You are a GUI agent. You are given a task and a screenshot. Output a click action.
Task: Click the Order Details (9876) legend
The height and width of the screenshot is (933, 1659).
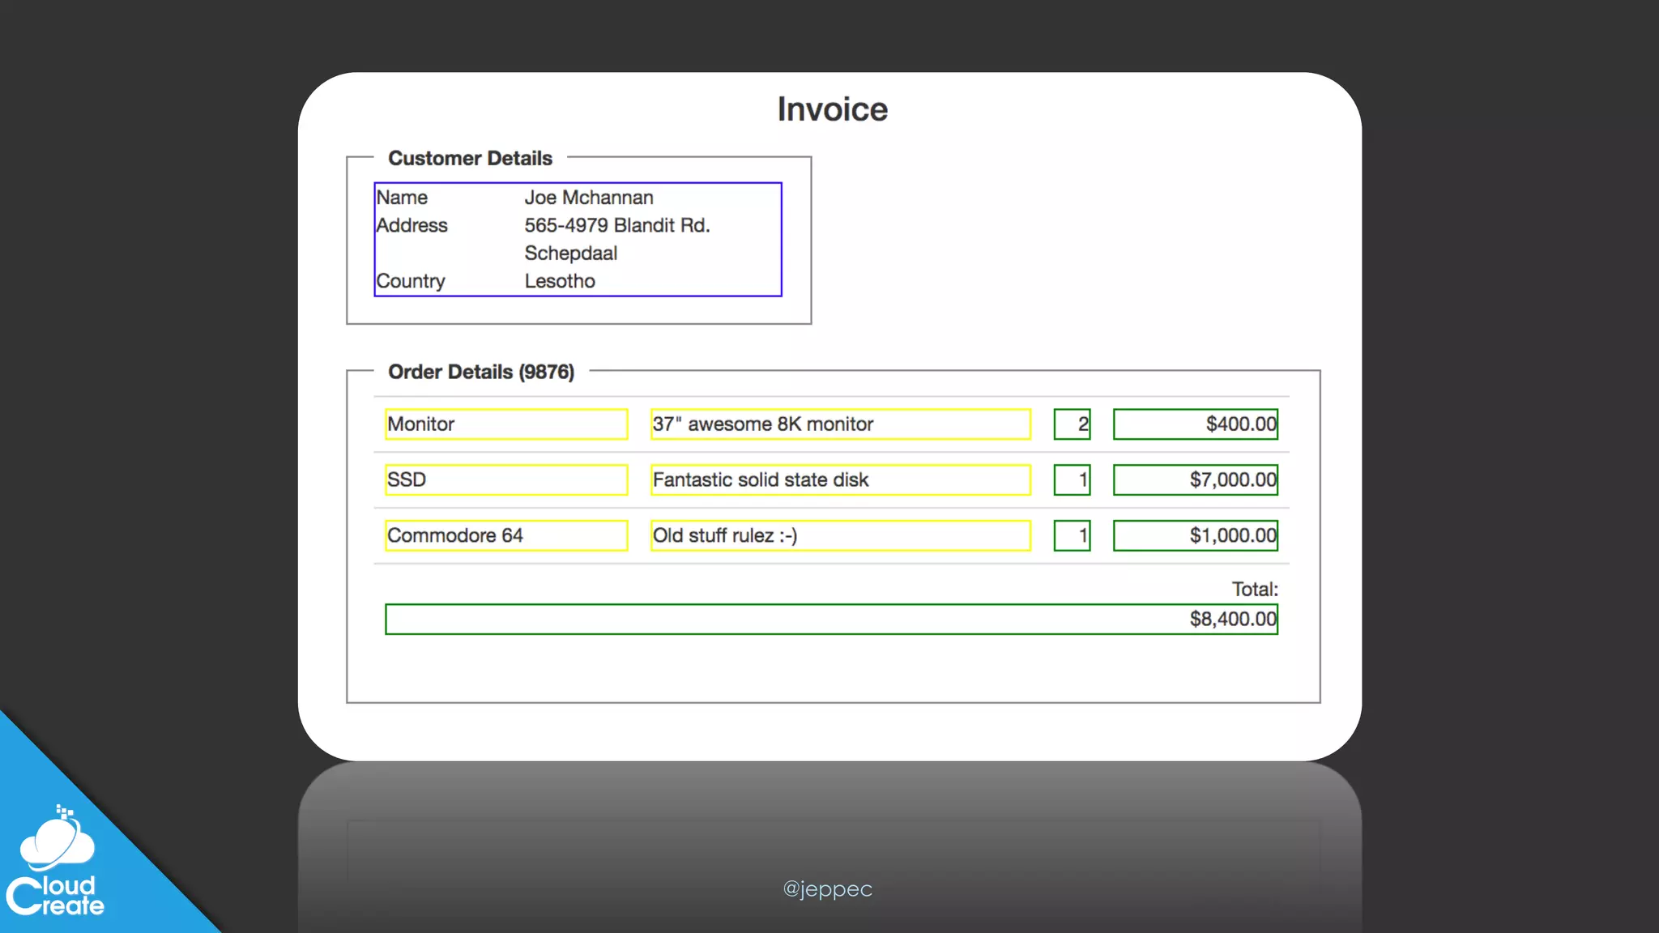point(481,372)
